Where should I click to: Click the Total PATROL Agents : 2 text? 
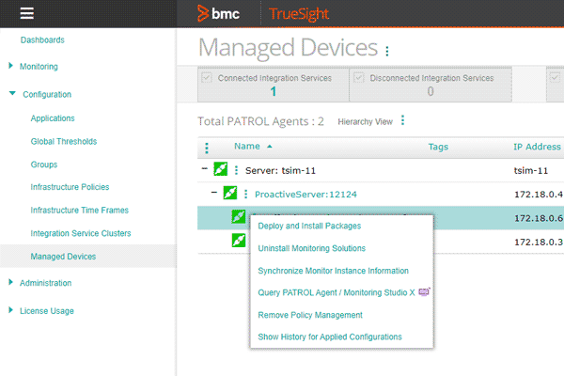pyautogui.click(x=260, y=121)
